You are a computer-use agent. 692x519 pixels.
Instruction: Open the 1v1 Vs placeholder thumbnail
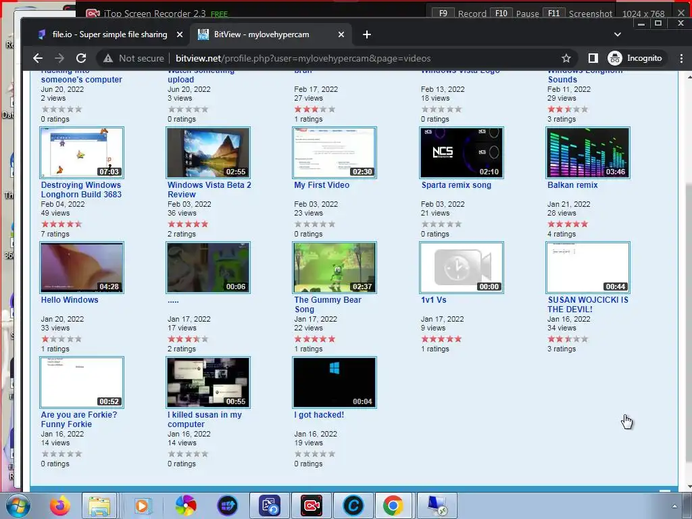tap(461, 268)
